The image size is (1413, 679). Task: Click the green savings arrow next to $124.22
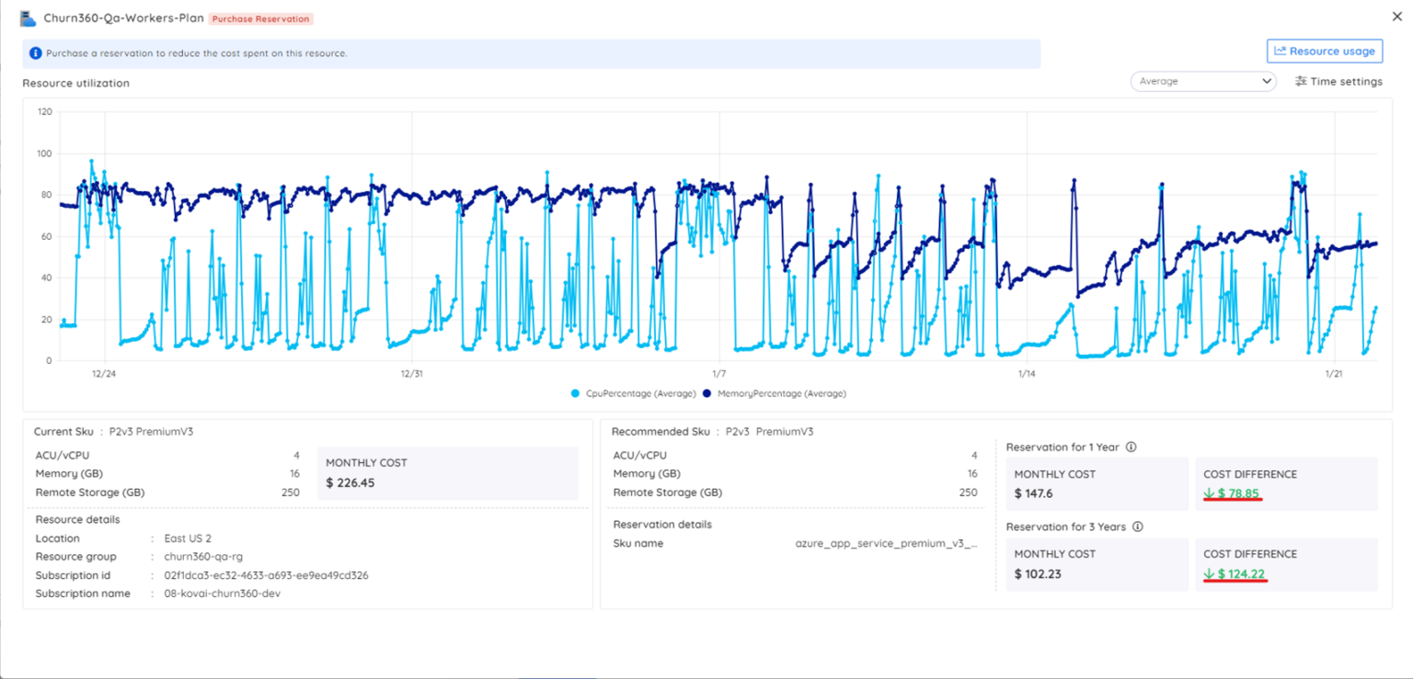pyautogui.click(x=1210, y=573)
